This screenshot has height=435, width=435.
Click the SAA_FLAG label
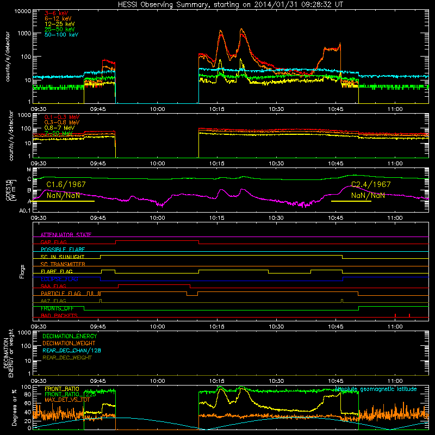pos(53,286)
